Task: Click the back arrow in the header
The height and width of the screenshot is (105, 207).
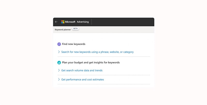Action: pos(56,22)
